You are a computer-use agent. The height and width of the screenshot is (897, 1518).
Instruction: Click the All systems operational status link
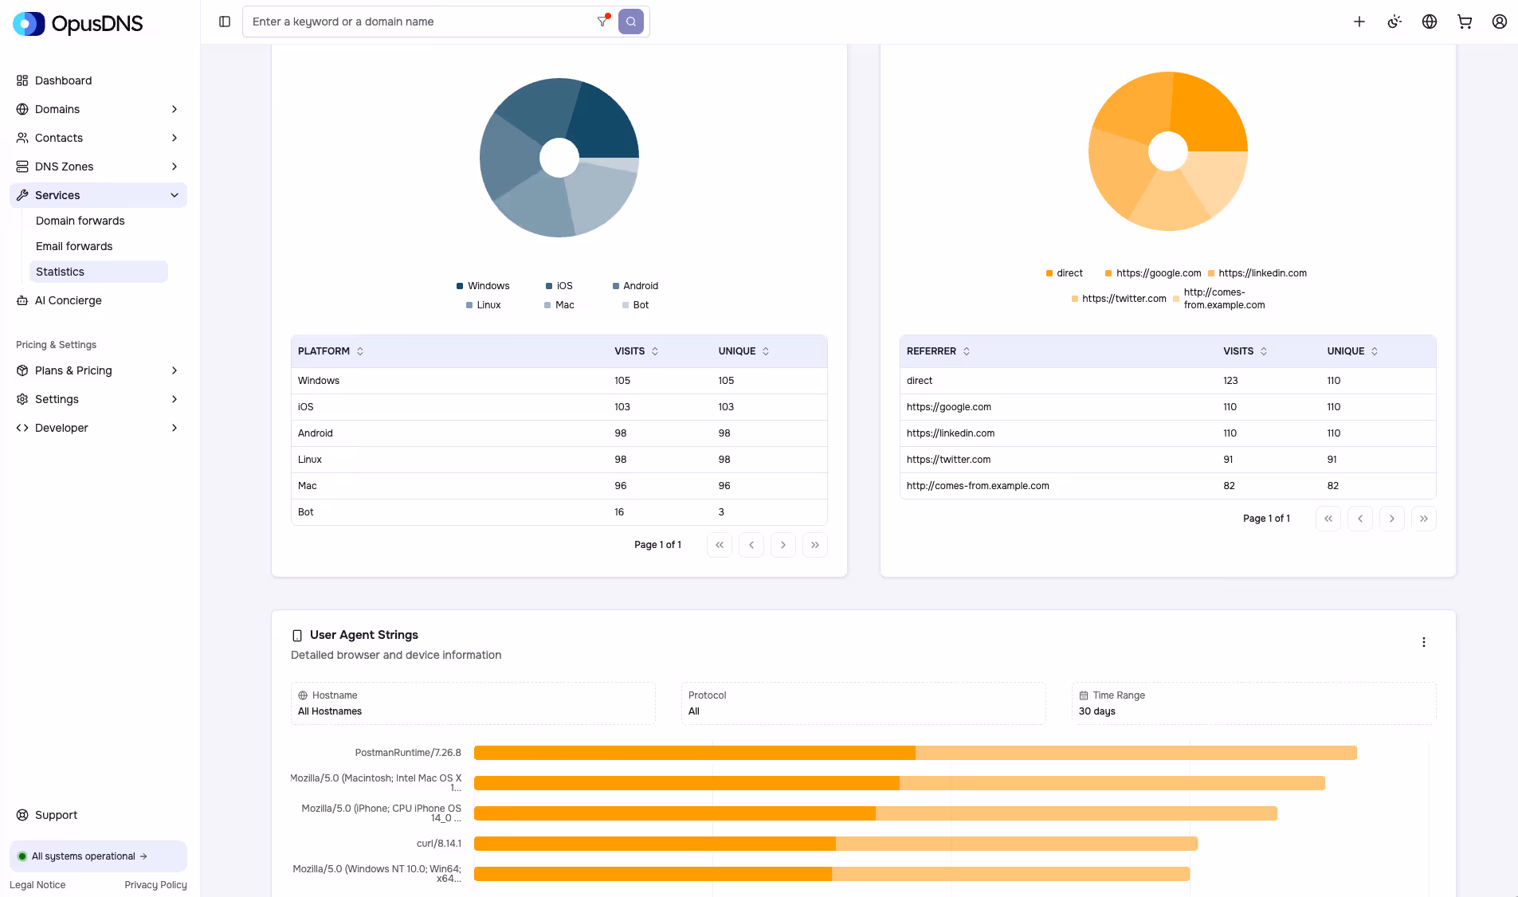click(84, 856)
